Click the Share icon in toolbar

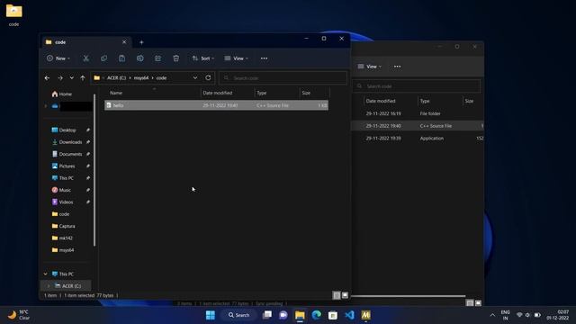[158, 58]
